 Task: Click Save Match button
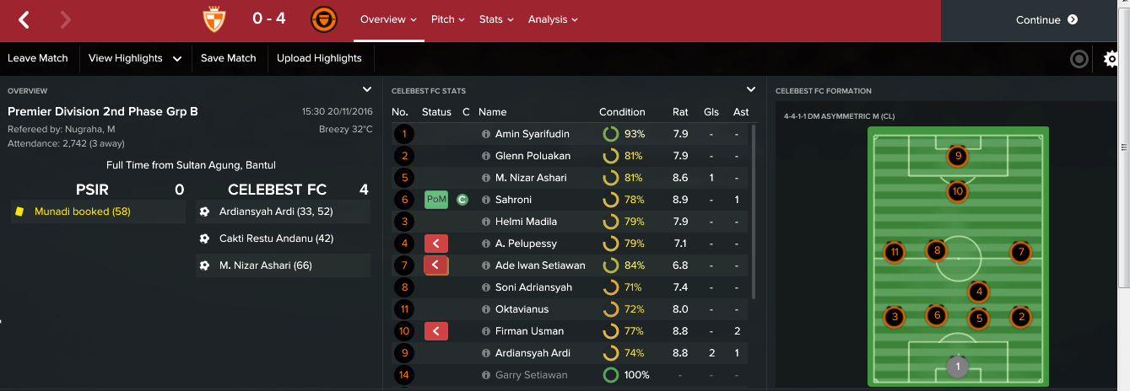[229, 58]
